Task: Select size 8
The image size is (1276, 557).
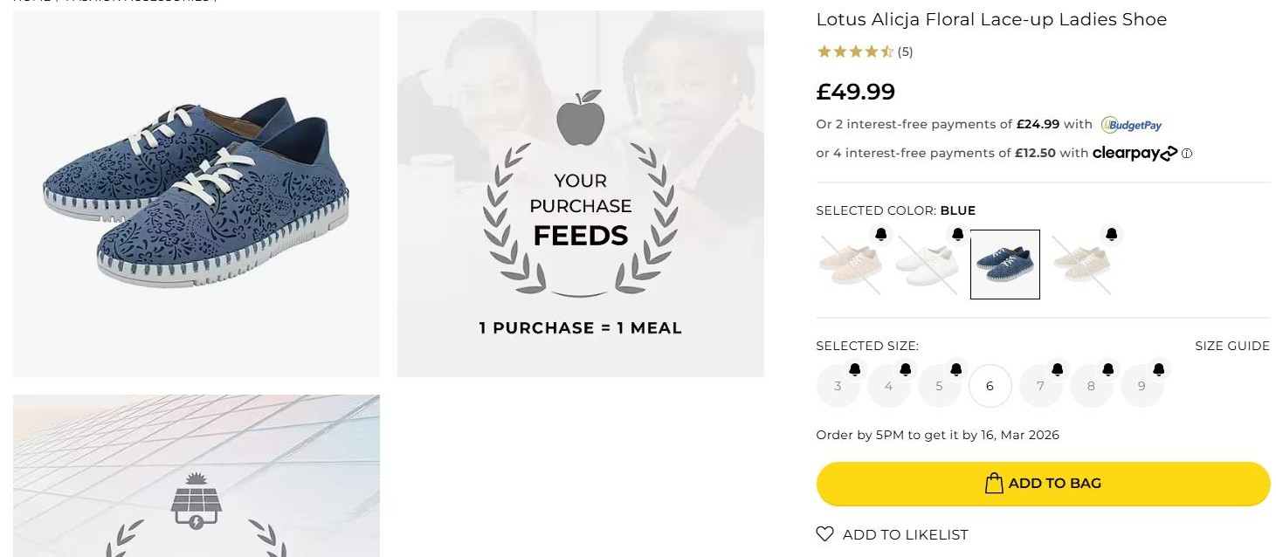Action: pyautogui.click(x=1091, y=387)
